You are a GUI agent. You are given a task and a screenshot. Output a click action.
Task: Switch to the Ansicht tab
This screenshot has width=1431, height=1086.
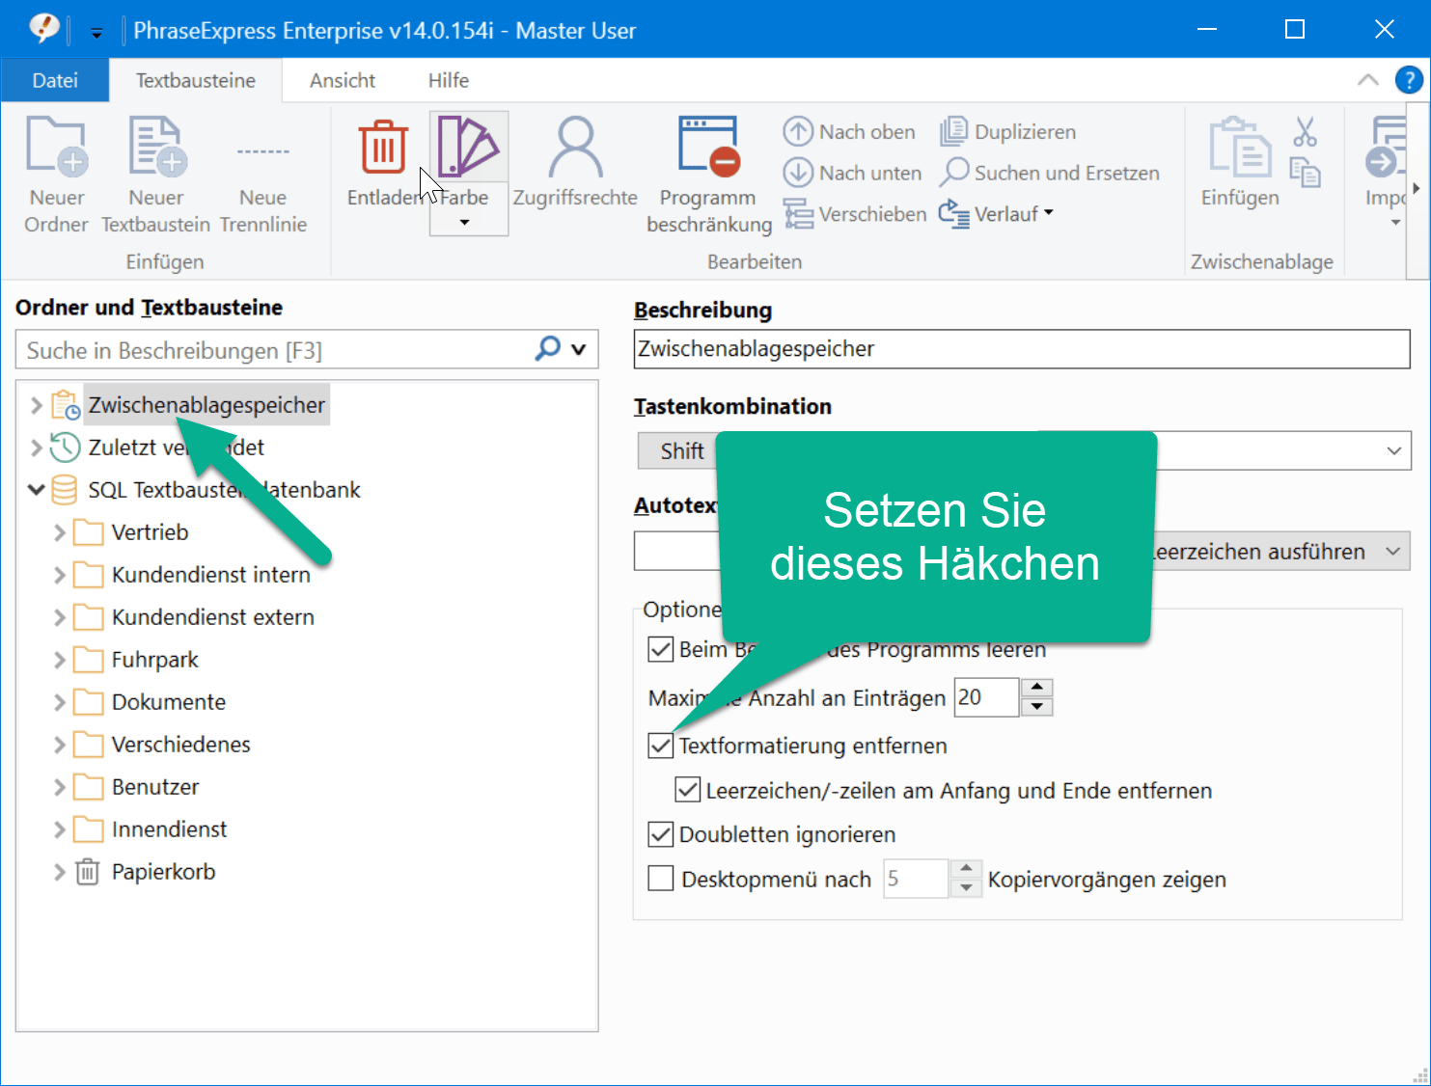[x=343, y=80]
